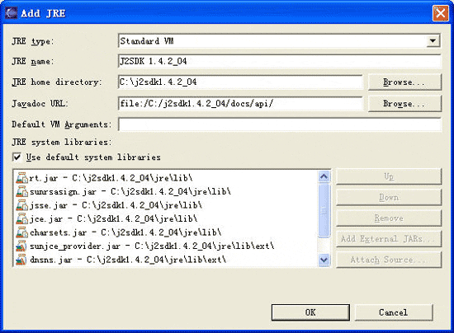Uncheck Use default system libraries
The height and width of the screenshot is (333, 454).
(x=17, y=157)
